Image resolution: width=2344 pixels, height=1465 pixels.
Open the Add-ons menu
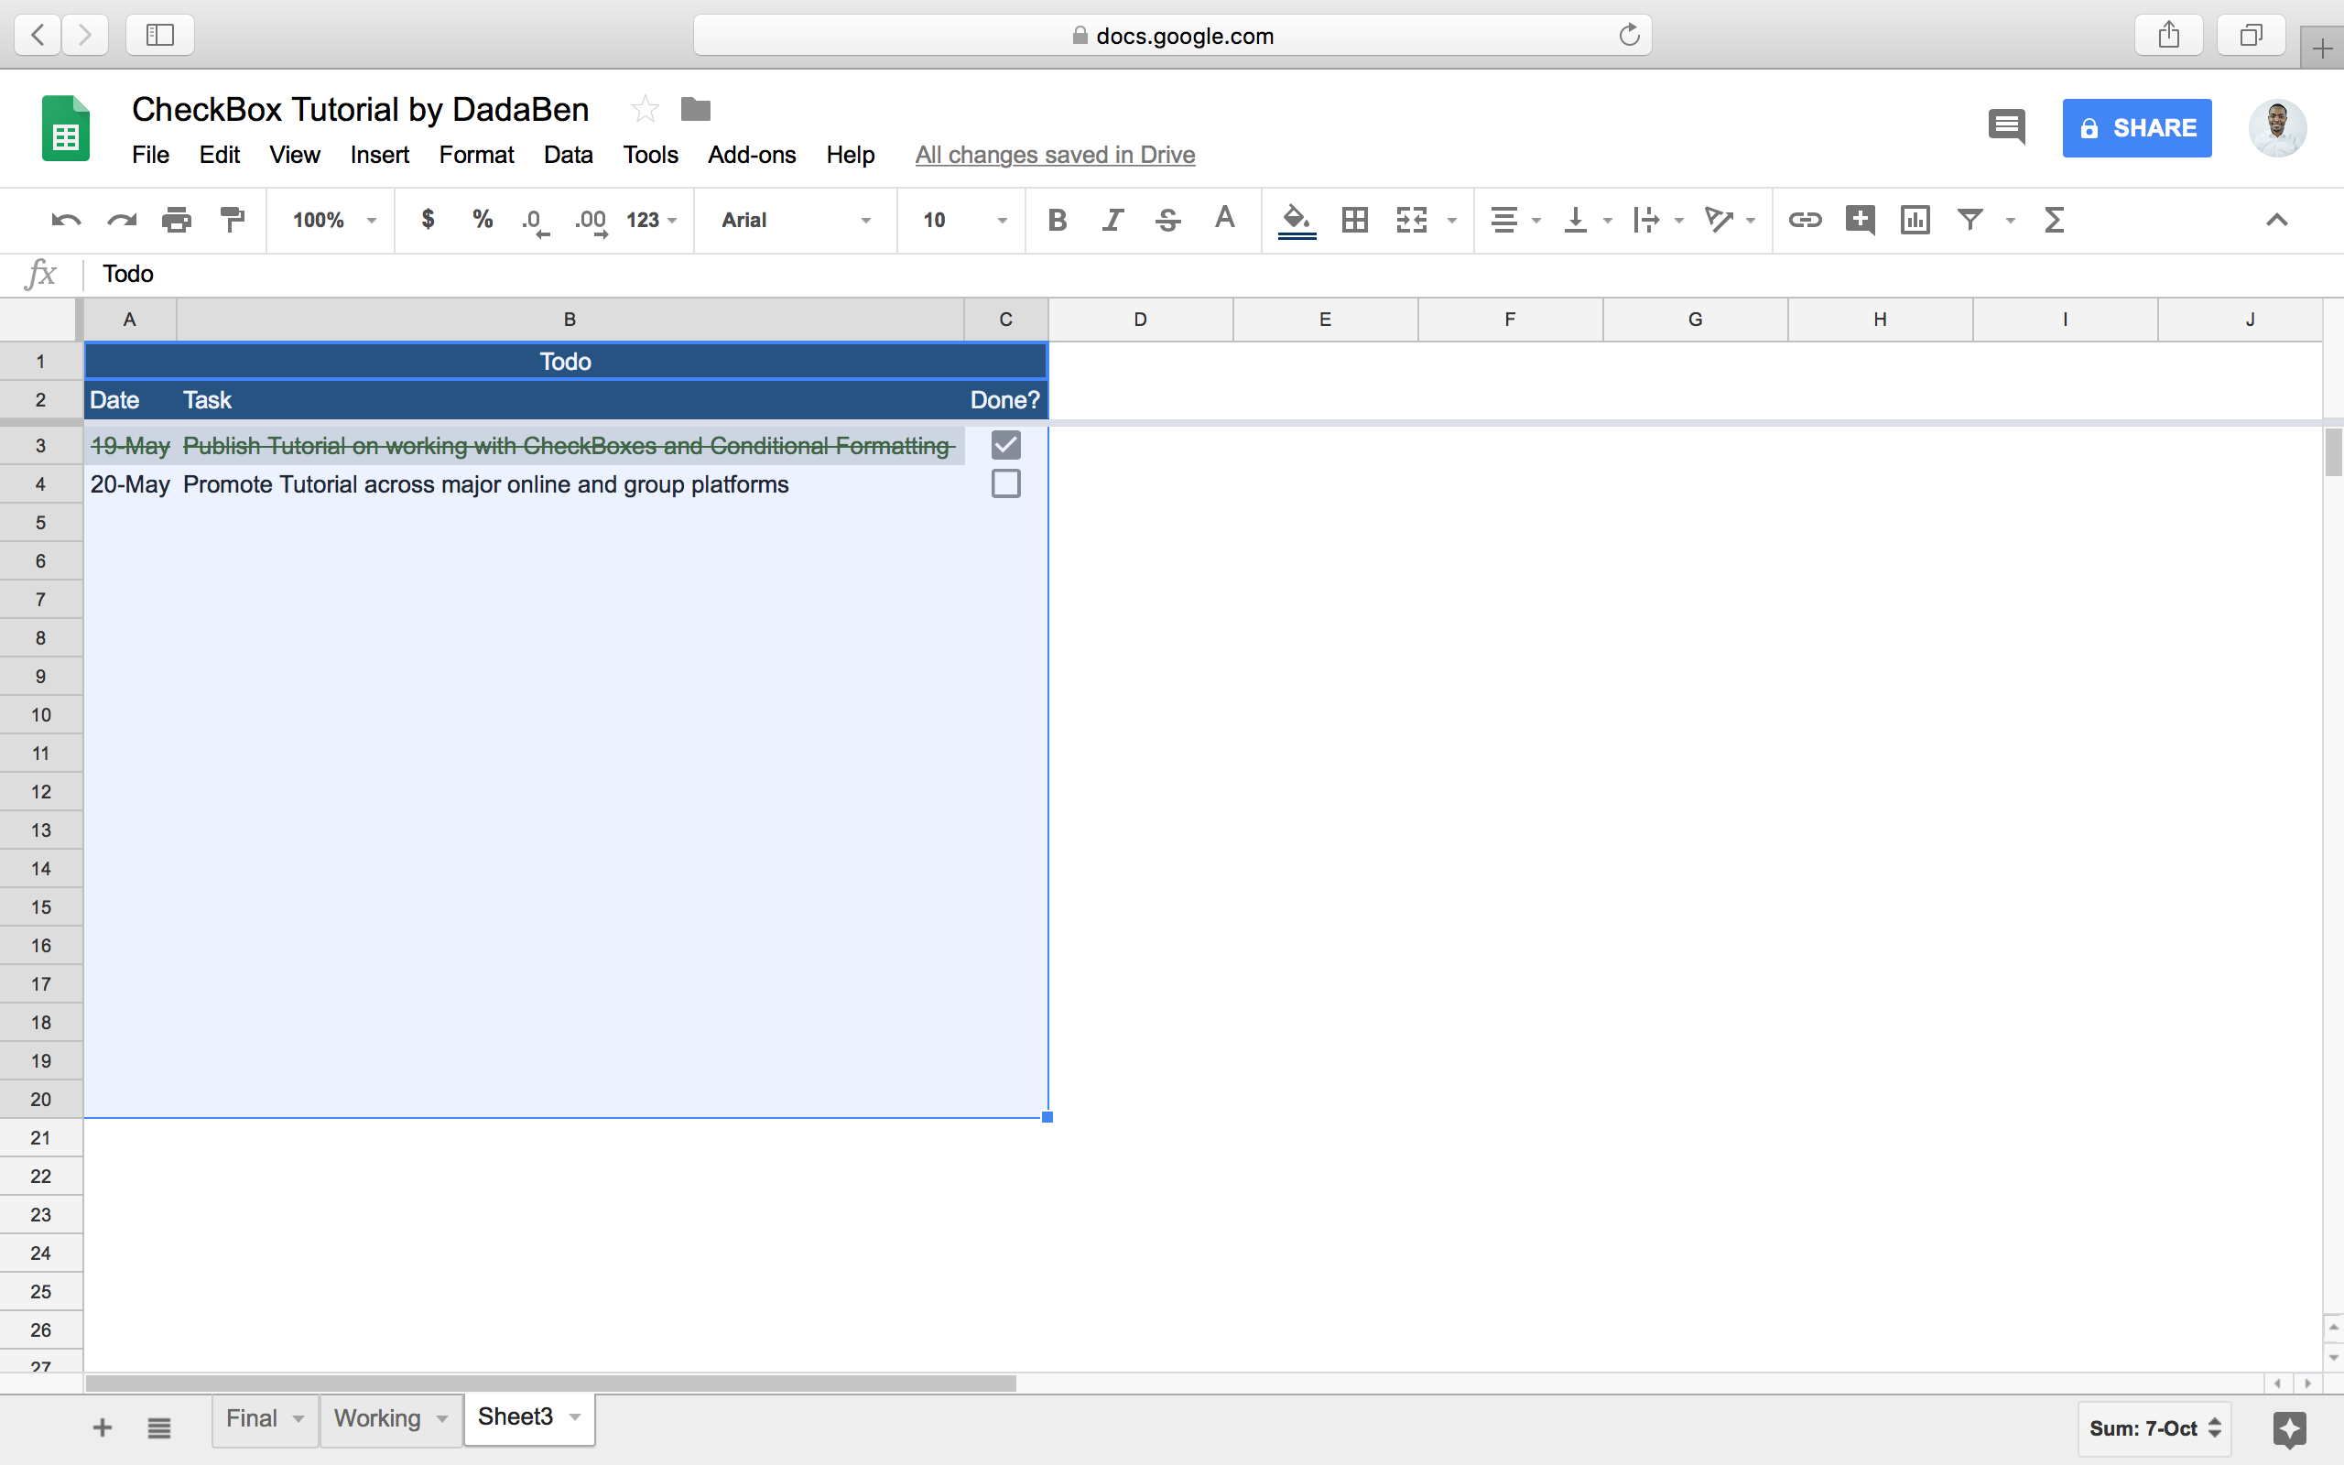(752, 155)
